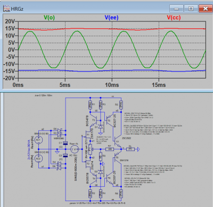Select transistor T4 symbol

[x=93, y=179]
